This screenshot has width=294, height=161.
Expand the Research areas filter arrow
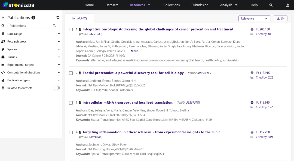59,42
